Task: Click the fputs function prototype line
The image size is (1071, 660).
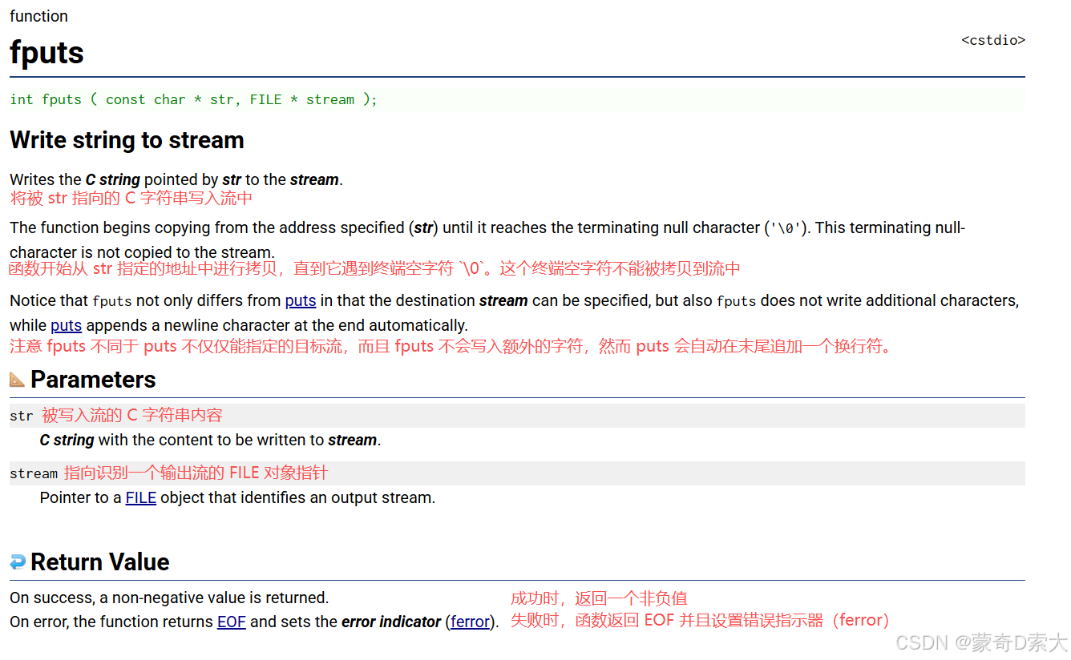Action: coord(517,99)
